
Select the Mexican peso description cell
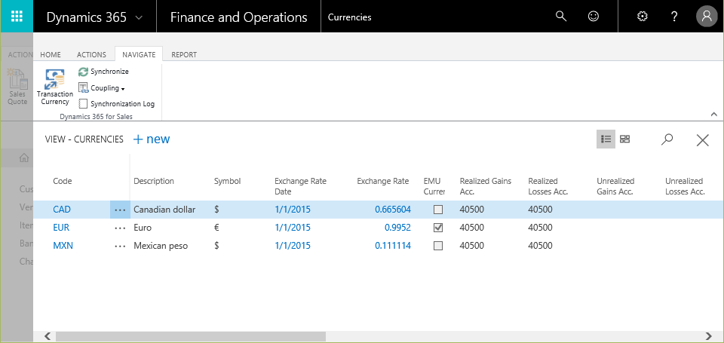[161, 246]
